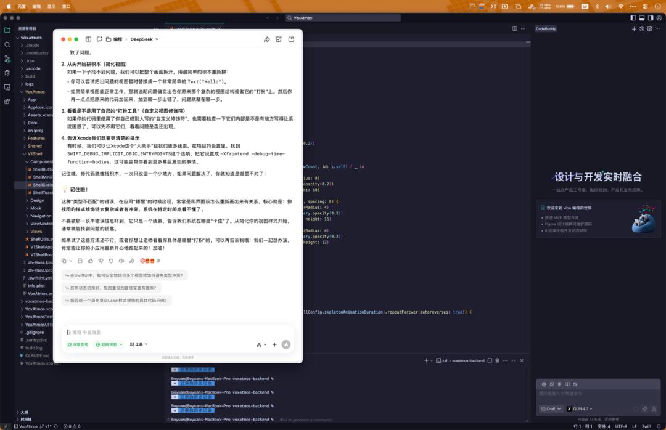
Task: Add an attachment with the plus icon in chat input
Action: click(x=274, y=344)
